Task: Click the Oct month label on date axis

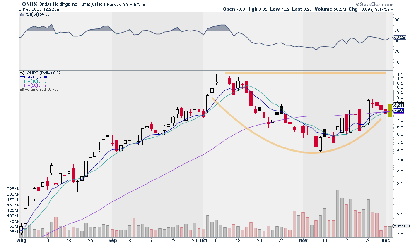Action: tap(203, 240)
